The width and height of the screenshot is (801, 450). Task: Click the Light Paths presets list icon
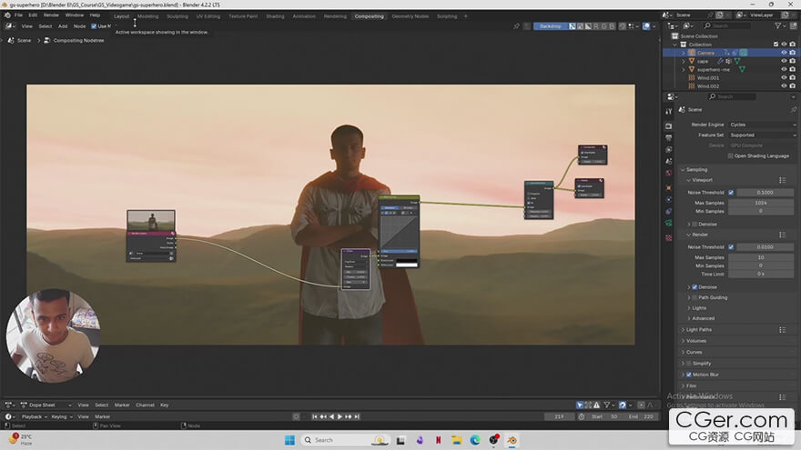pyautogui.click(x=782, y=330)
